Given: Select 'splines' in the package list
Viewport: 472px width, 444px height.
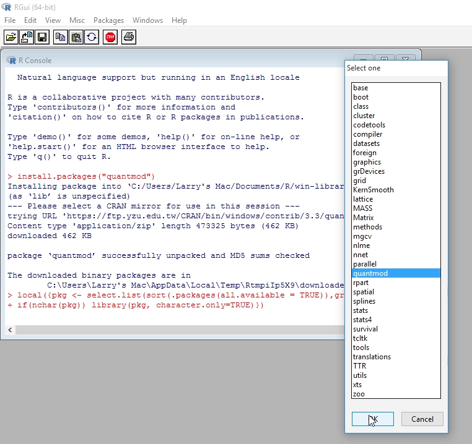Looking at the screenshot, I should [x=396, y=301].
